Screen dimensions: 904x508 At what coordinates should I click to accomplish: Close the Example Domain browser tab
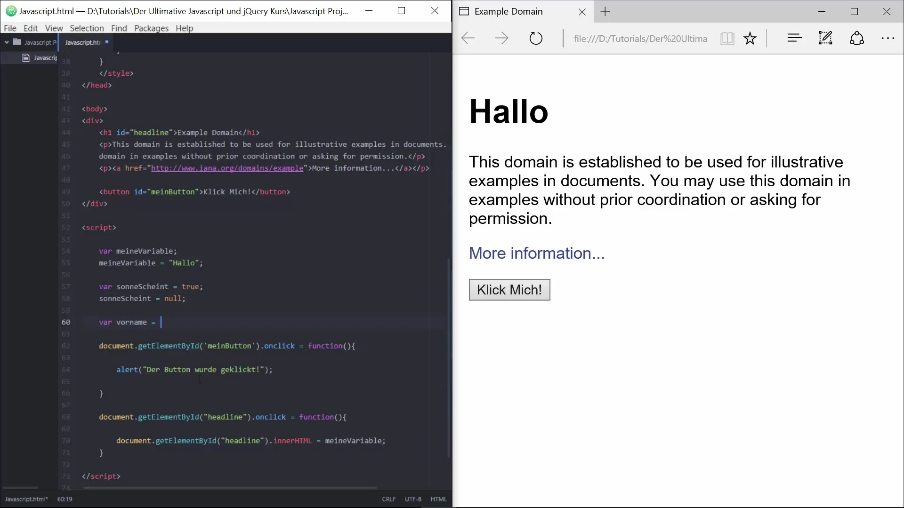(x=582, y=12)
